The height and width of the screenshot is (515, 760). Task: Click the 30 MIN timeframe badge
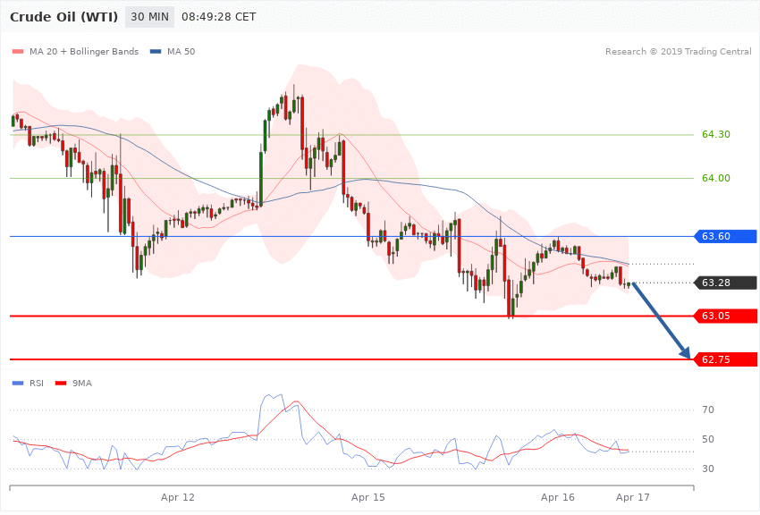[x=149, y=17]
